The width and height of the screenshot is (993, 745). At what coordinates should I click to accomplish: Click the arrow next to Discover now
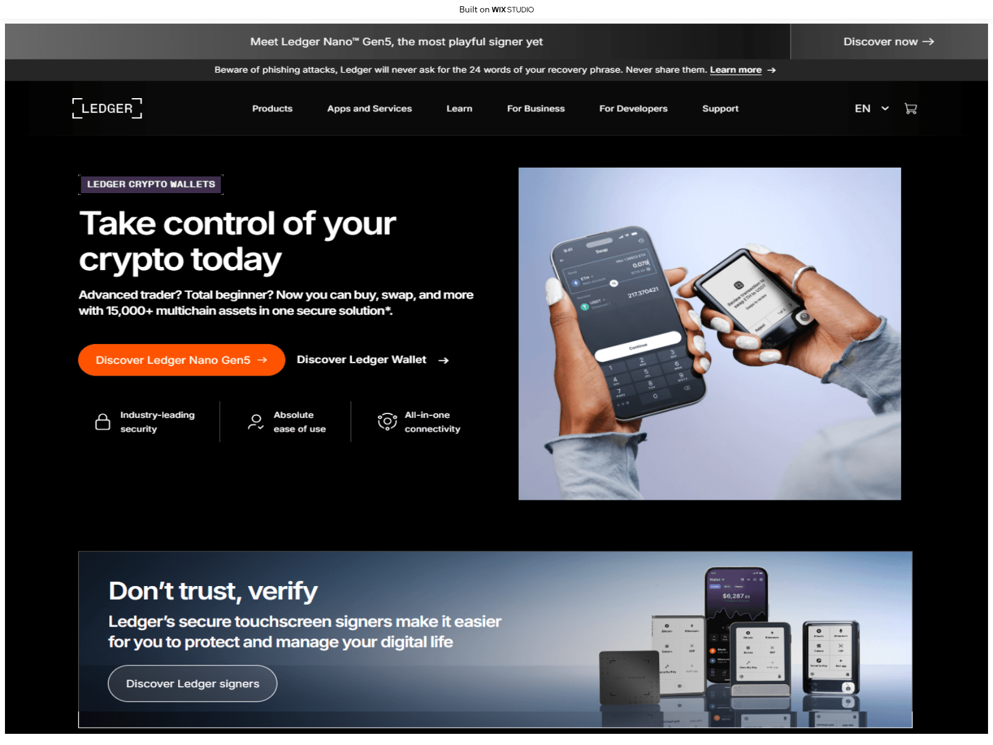click(x=928, y=42)
